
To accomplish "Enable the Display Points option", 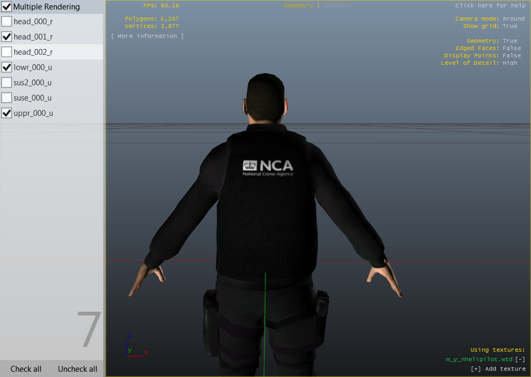I will coord(512,55).
